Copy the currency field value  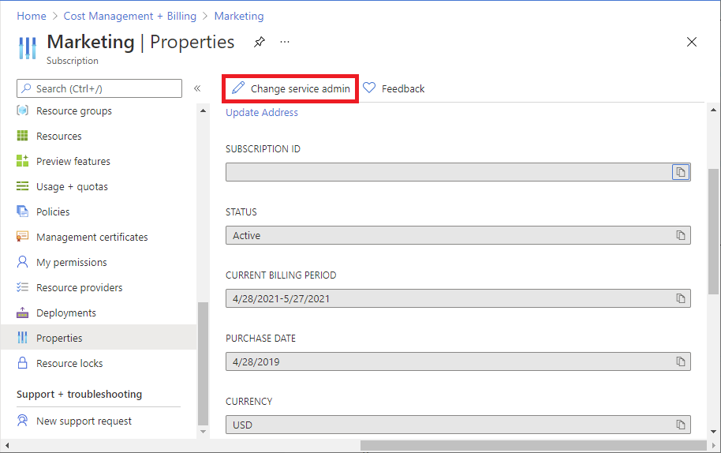pyautogui.click(x=680, y=425)
